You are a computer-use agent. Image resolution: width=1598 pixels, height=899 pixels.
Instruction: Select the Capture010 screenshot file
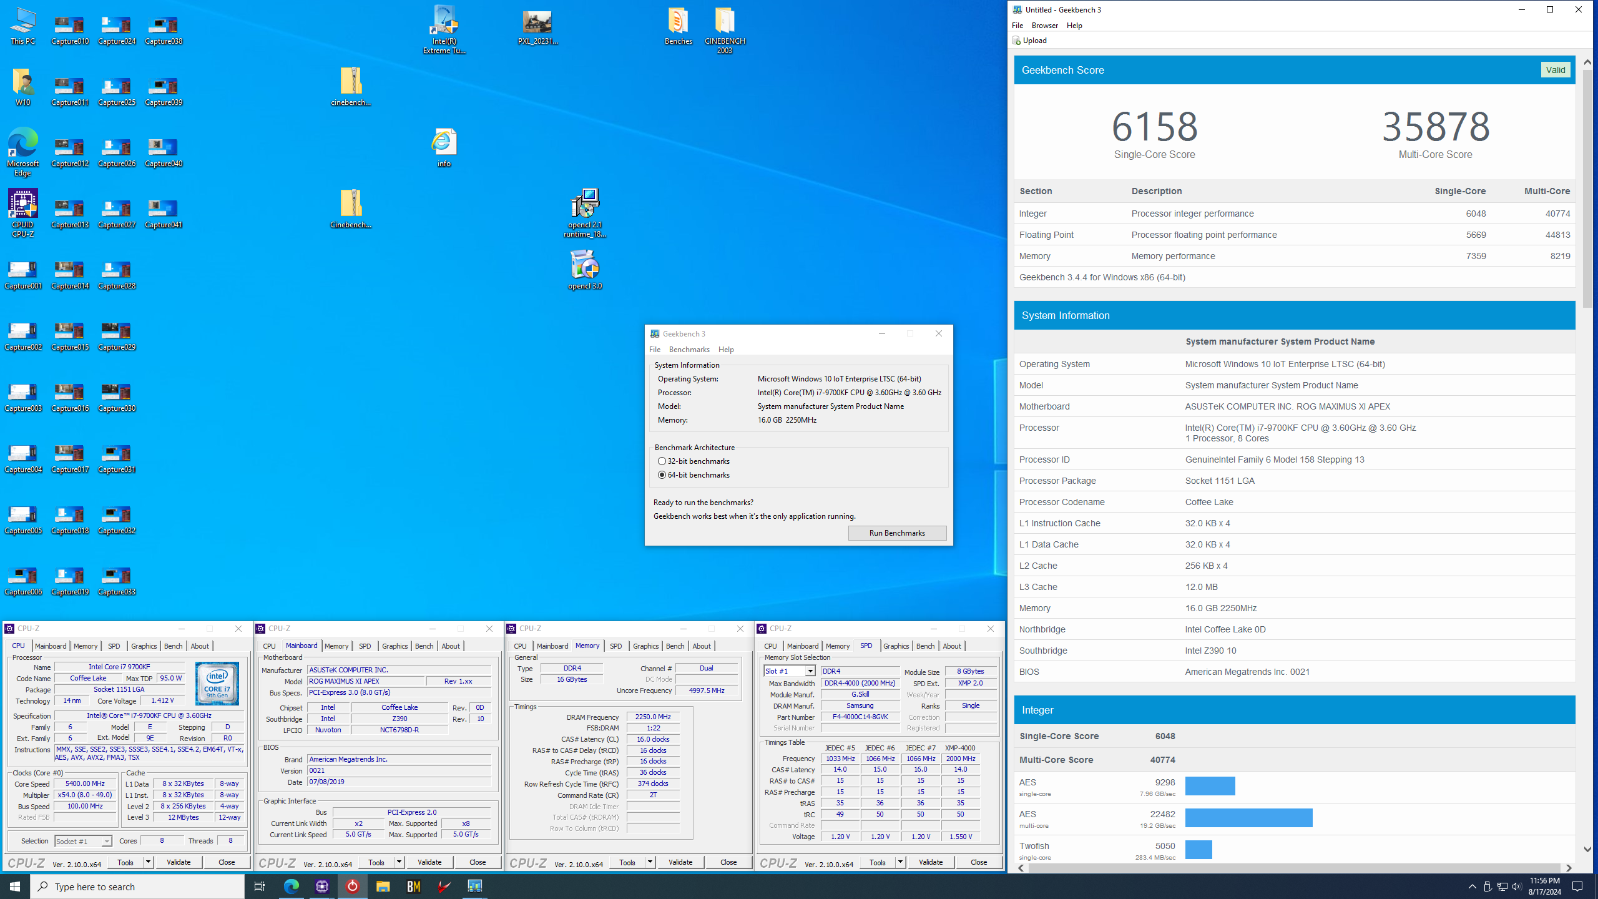coord(70,30)
